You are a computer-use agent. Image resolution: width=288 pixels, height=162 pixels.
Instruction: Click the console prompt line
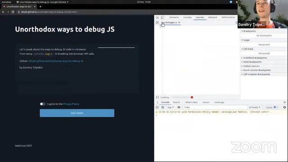(x=220, y=115)
